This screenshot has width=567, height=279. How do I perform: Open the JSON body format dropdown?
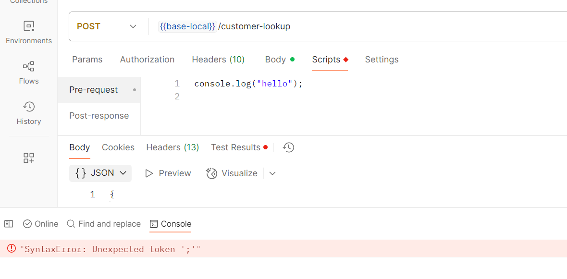[100, 173]
